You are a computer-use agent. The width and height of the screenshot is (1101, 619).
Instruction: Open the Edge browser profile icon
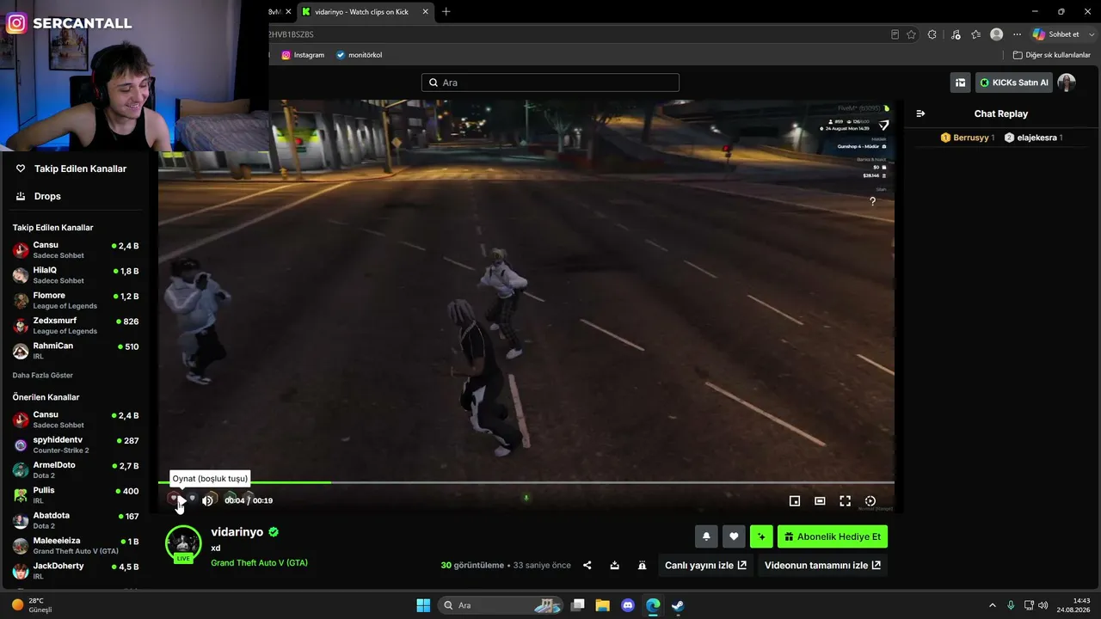pos(996,34)
